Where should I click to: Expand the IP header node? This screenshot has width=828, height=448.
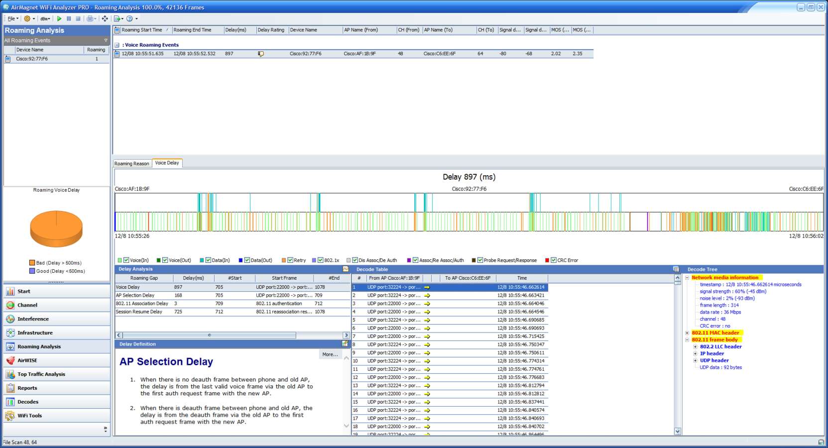click(x=696, y=354)
